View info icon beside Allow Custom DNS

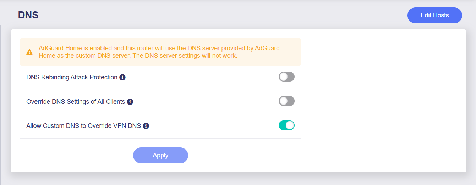pos(146,126)
